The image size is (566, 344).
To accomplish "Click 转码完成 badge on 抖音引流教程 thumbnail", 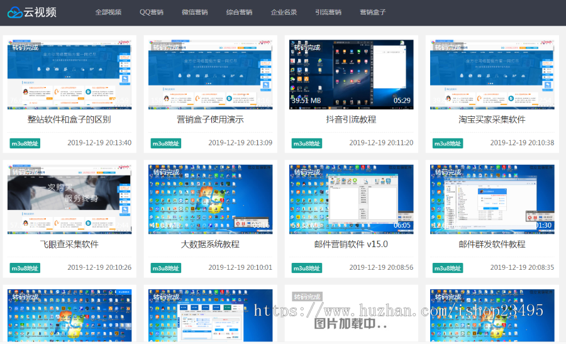I will tap(307, 47).
